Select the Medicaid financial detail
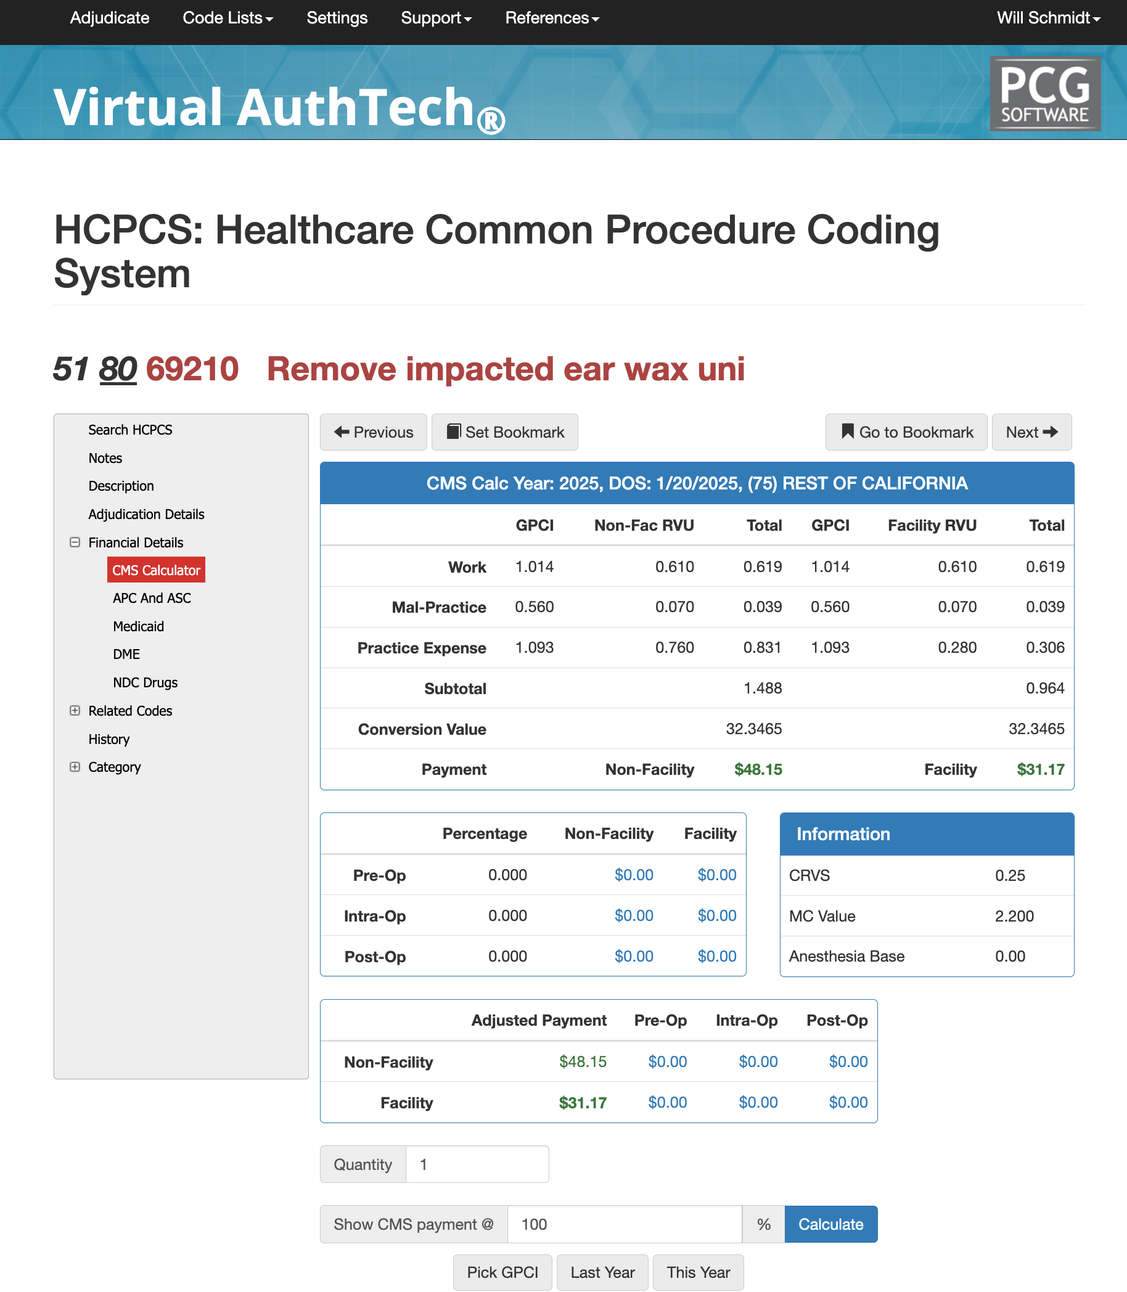The width and height of the screenshot is (1127, 1292). click(x=137, y=626)
